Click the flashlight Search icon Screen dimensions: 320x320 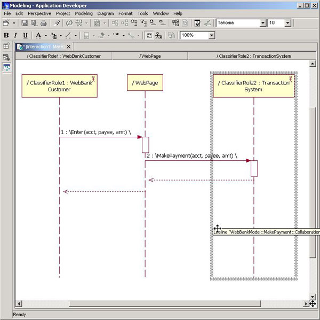[57, 23]
